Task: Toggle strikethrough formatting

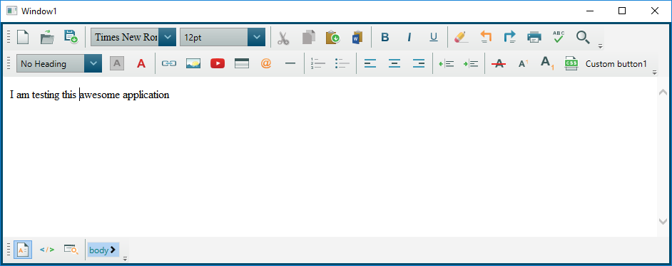Action: point(499,63)
